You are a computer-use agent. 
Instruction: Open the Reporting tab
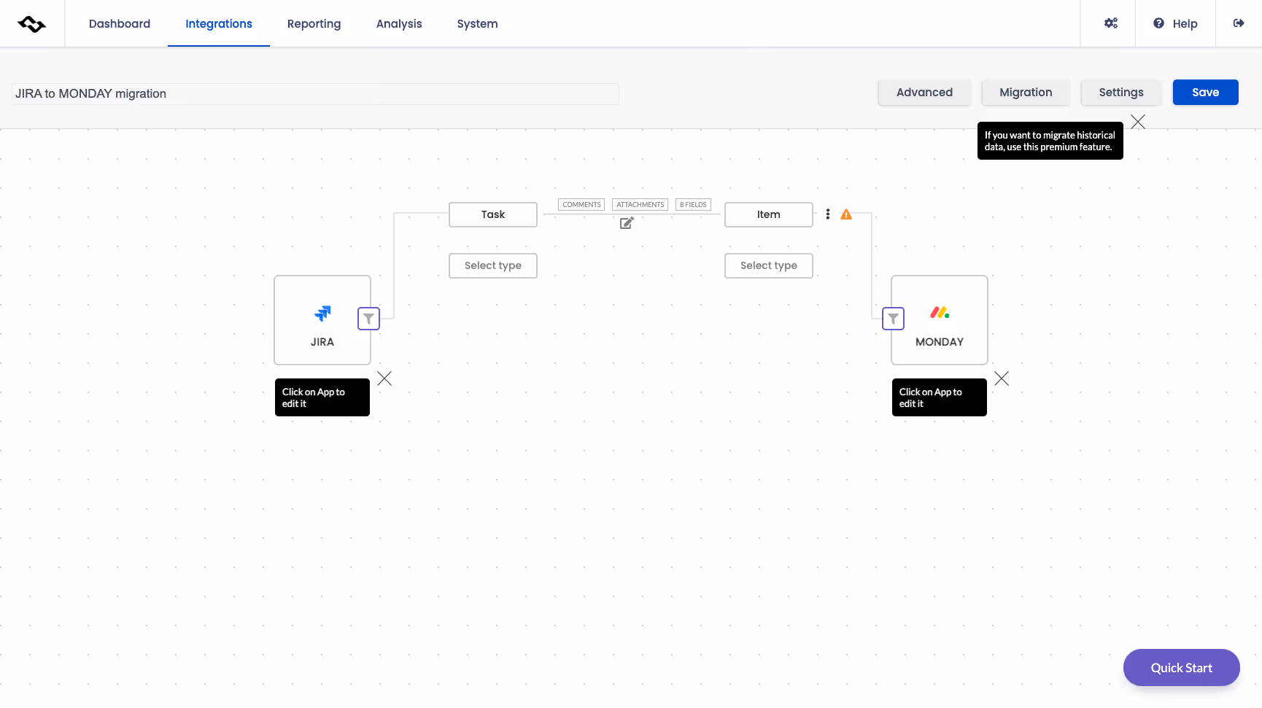(x=314, y=23)
